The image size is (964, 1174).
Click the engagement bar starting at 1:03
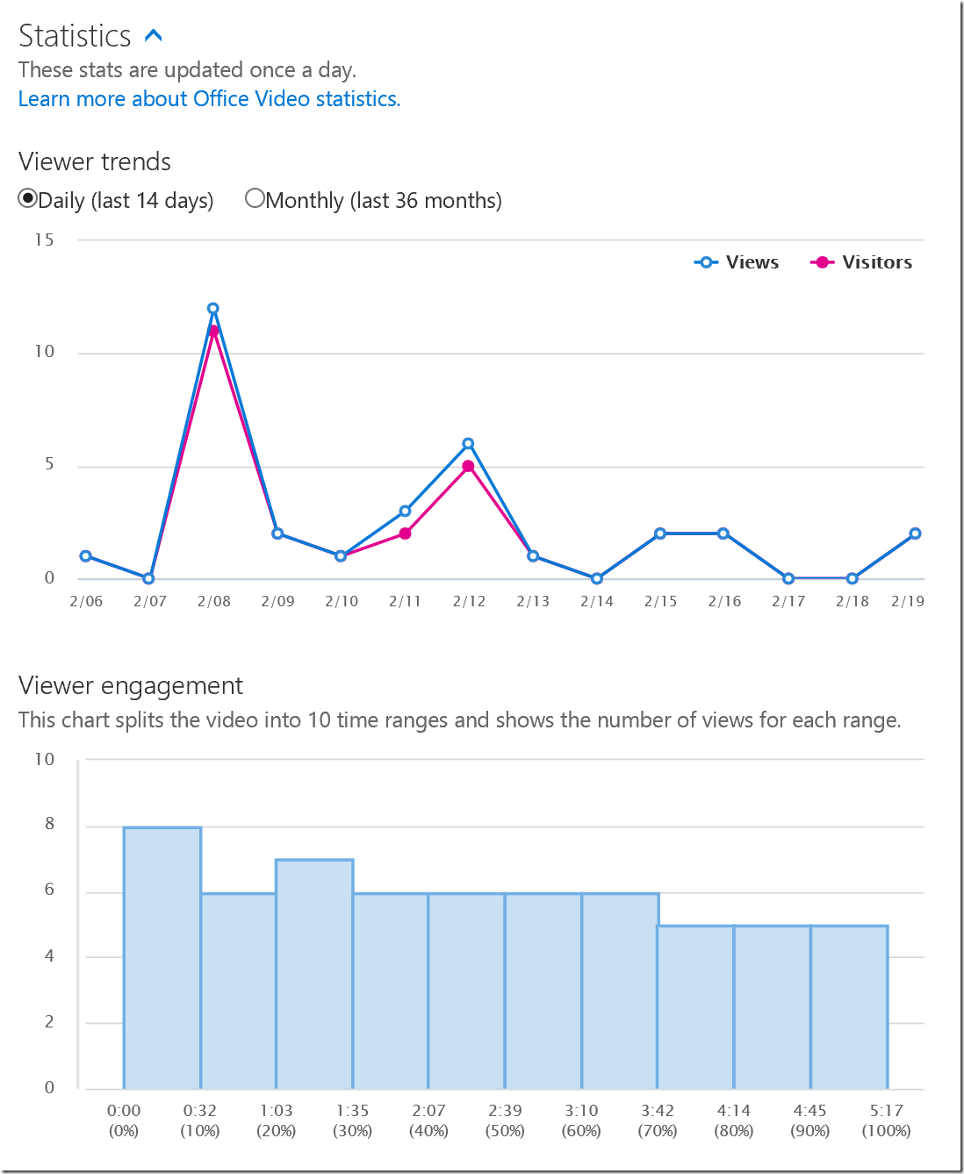314,974
